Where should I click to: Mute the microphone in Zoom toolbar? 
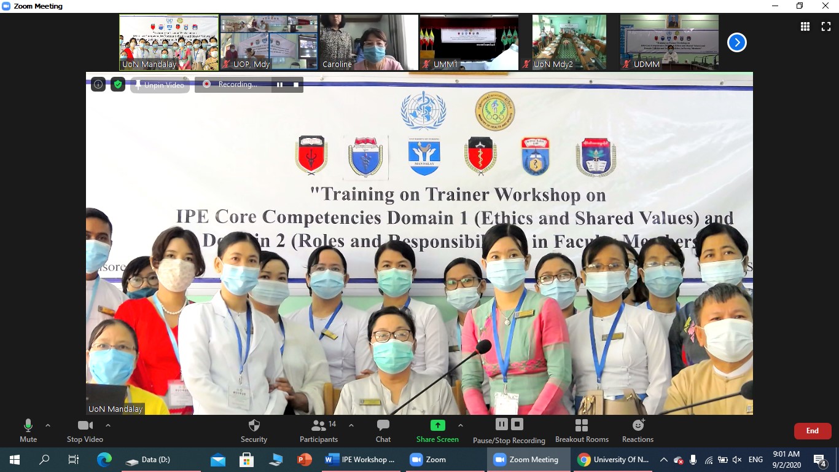(x=28, y=430)
